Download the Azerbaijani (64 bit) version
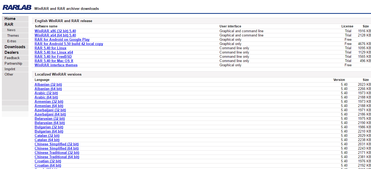This screenshot has width=371, height=169. point(50,114)
